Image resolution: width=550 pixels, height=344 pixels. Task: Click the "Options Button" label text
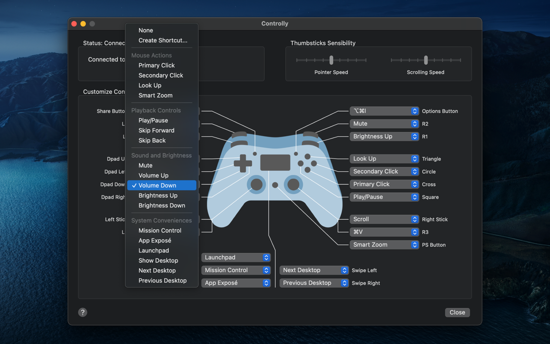pyautogui.click(x=440, y=111)
